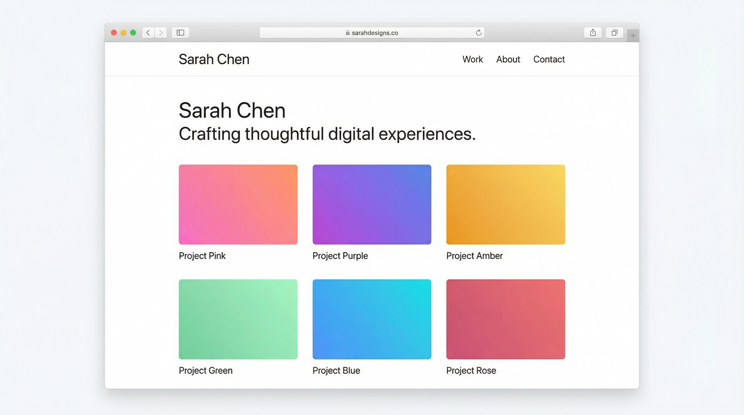Viewport: 744px width, 415px height.
Task: Show all open tabs overview
Action: [614, 33]
